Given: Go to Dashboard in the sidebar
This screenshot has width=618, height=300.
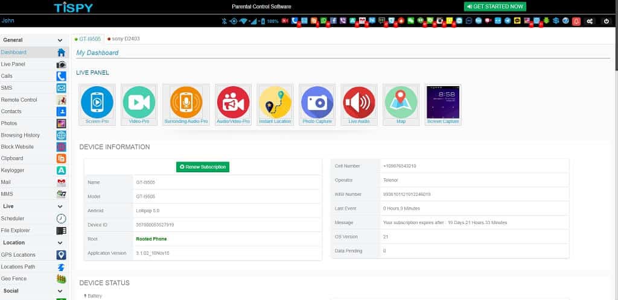Looking at the screenshot, I should pos(34,52).
